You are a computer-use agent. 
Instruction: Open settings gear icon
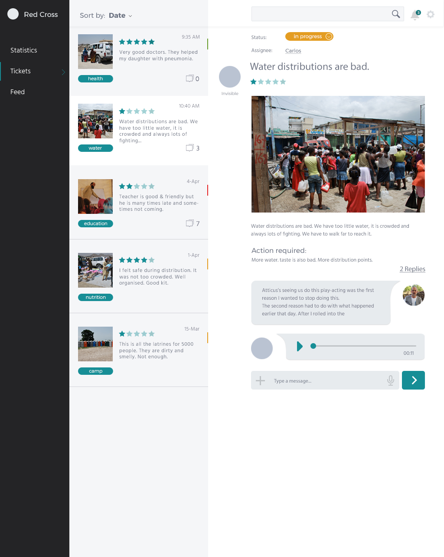431,14
